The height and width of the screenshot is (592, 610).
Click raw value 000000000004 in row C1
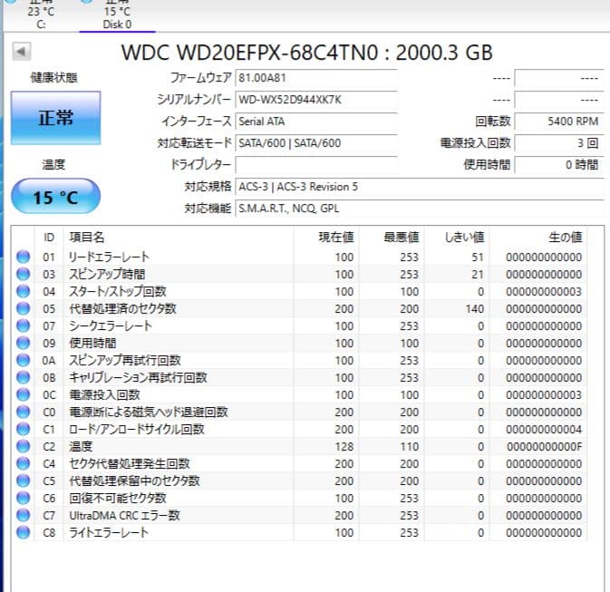(x=544, y=430)
